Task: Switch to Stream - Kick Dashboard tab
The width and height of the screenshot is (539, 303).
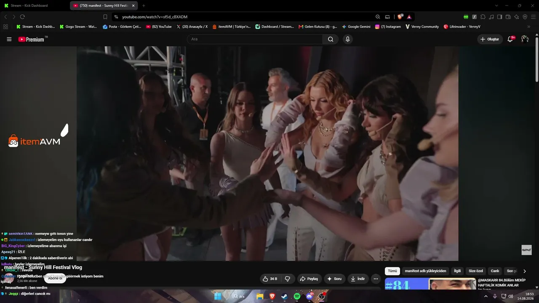Action: point(35,5)
